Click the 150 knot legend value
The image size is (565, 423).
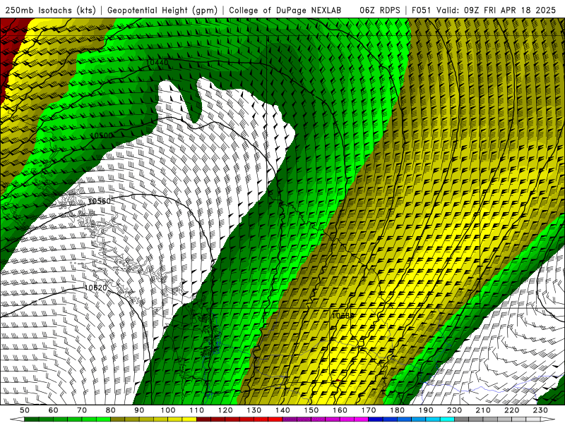coord(311,410)
